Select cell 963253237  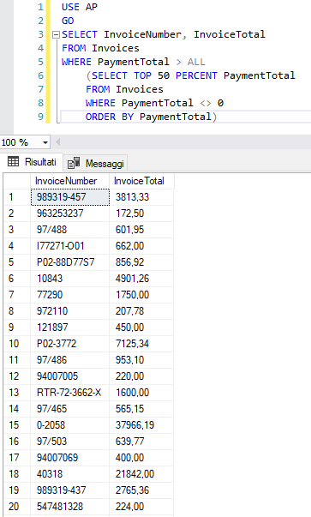point(70,213)
